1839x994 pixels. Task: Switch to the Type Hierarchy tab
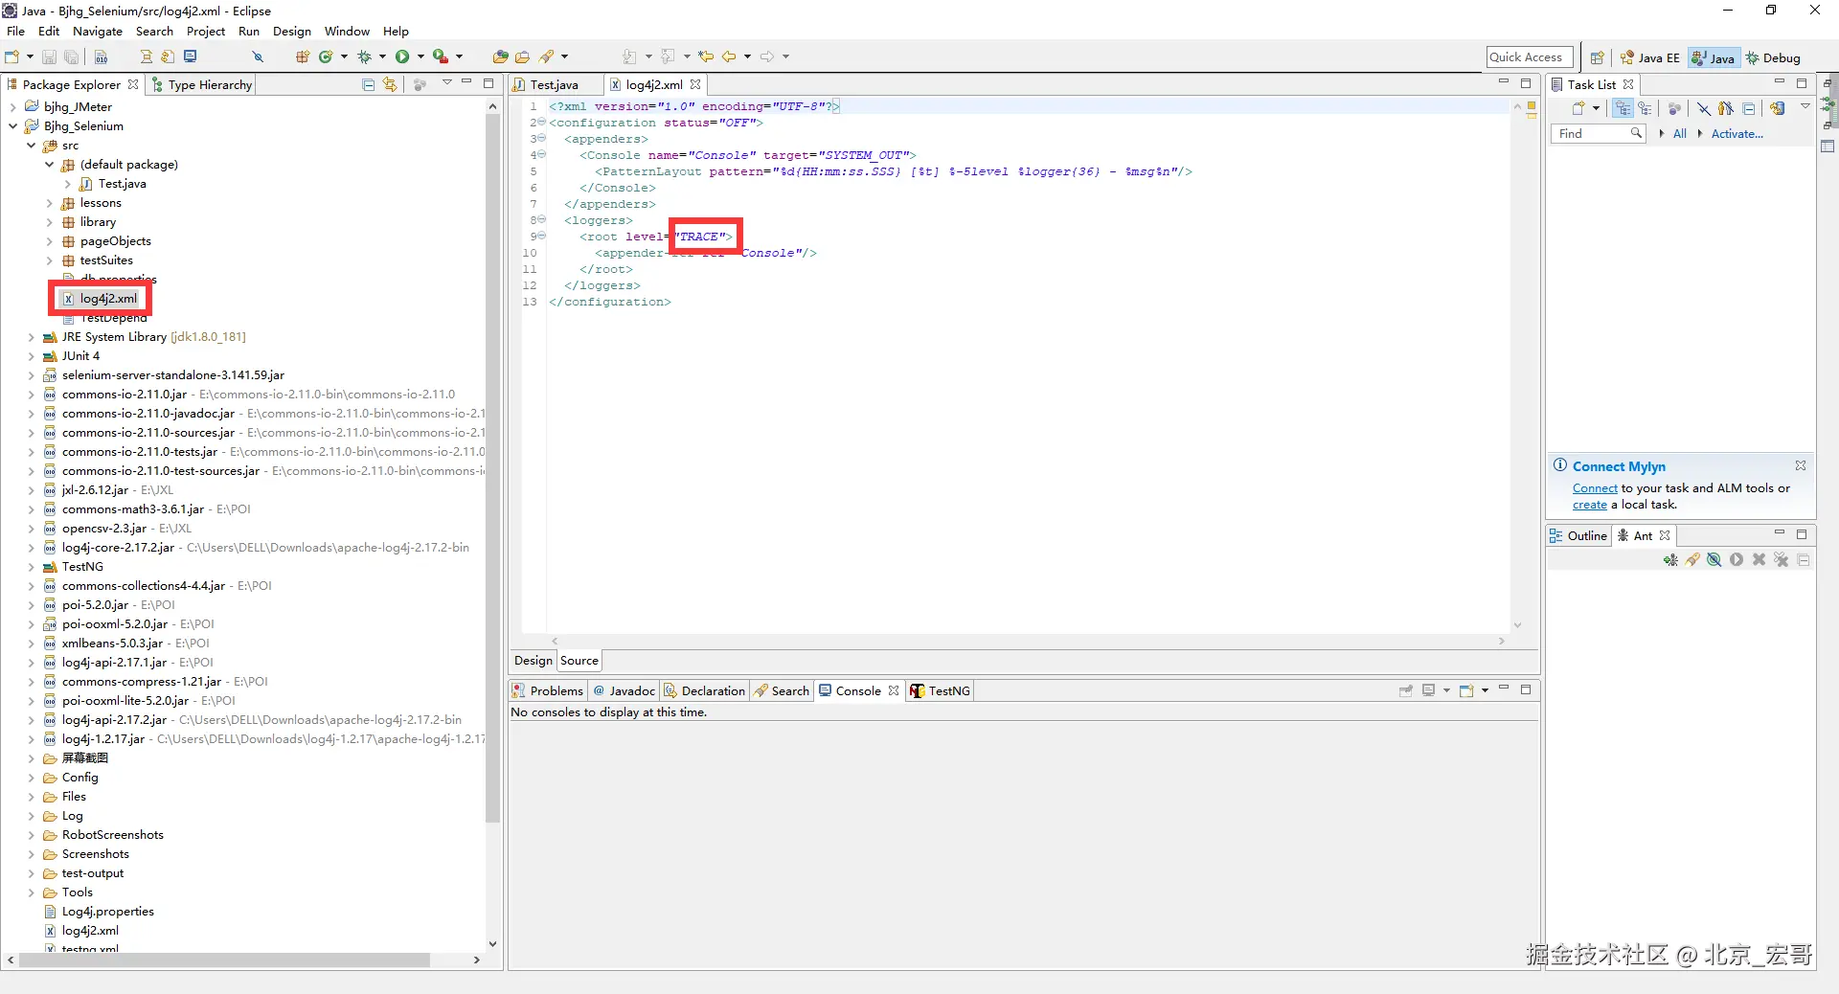202,85
